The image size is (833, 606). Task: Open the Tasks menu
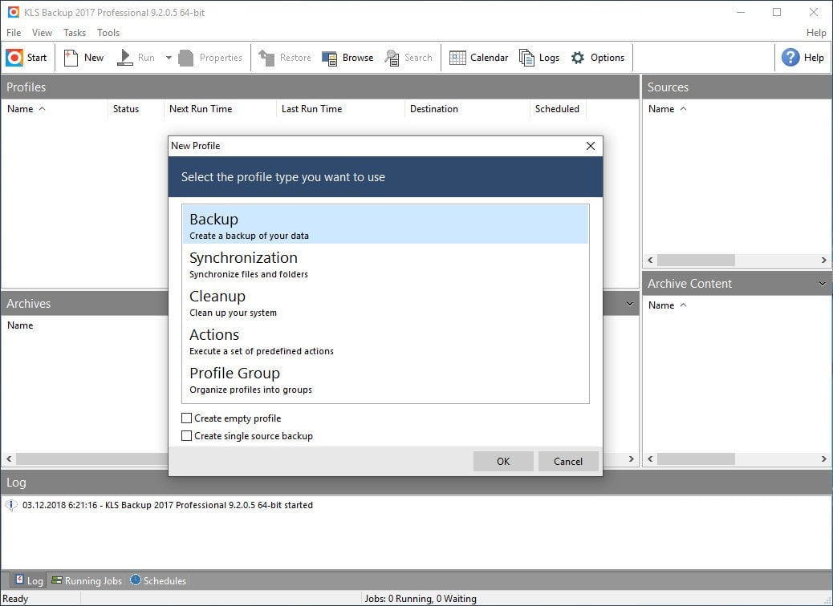[75, 33]
